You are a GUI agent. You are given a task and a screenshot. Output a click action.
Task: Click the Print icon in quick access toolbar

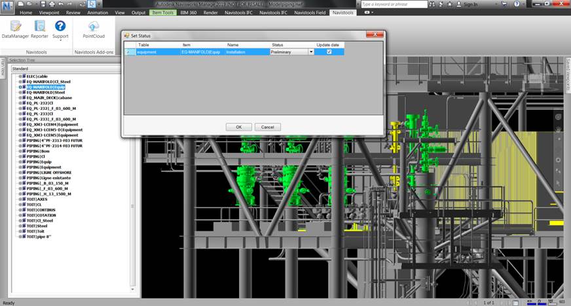tap(52, 4)
